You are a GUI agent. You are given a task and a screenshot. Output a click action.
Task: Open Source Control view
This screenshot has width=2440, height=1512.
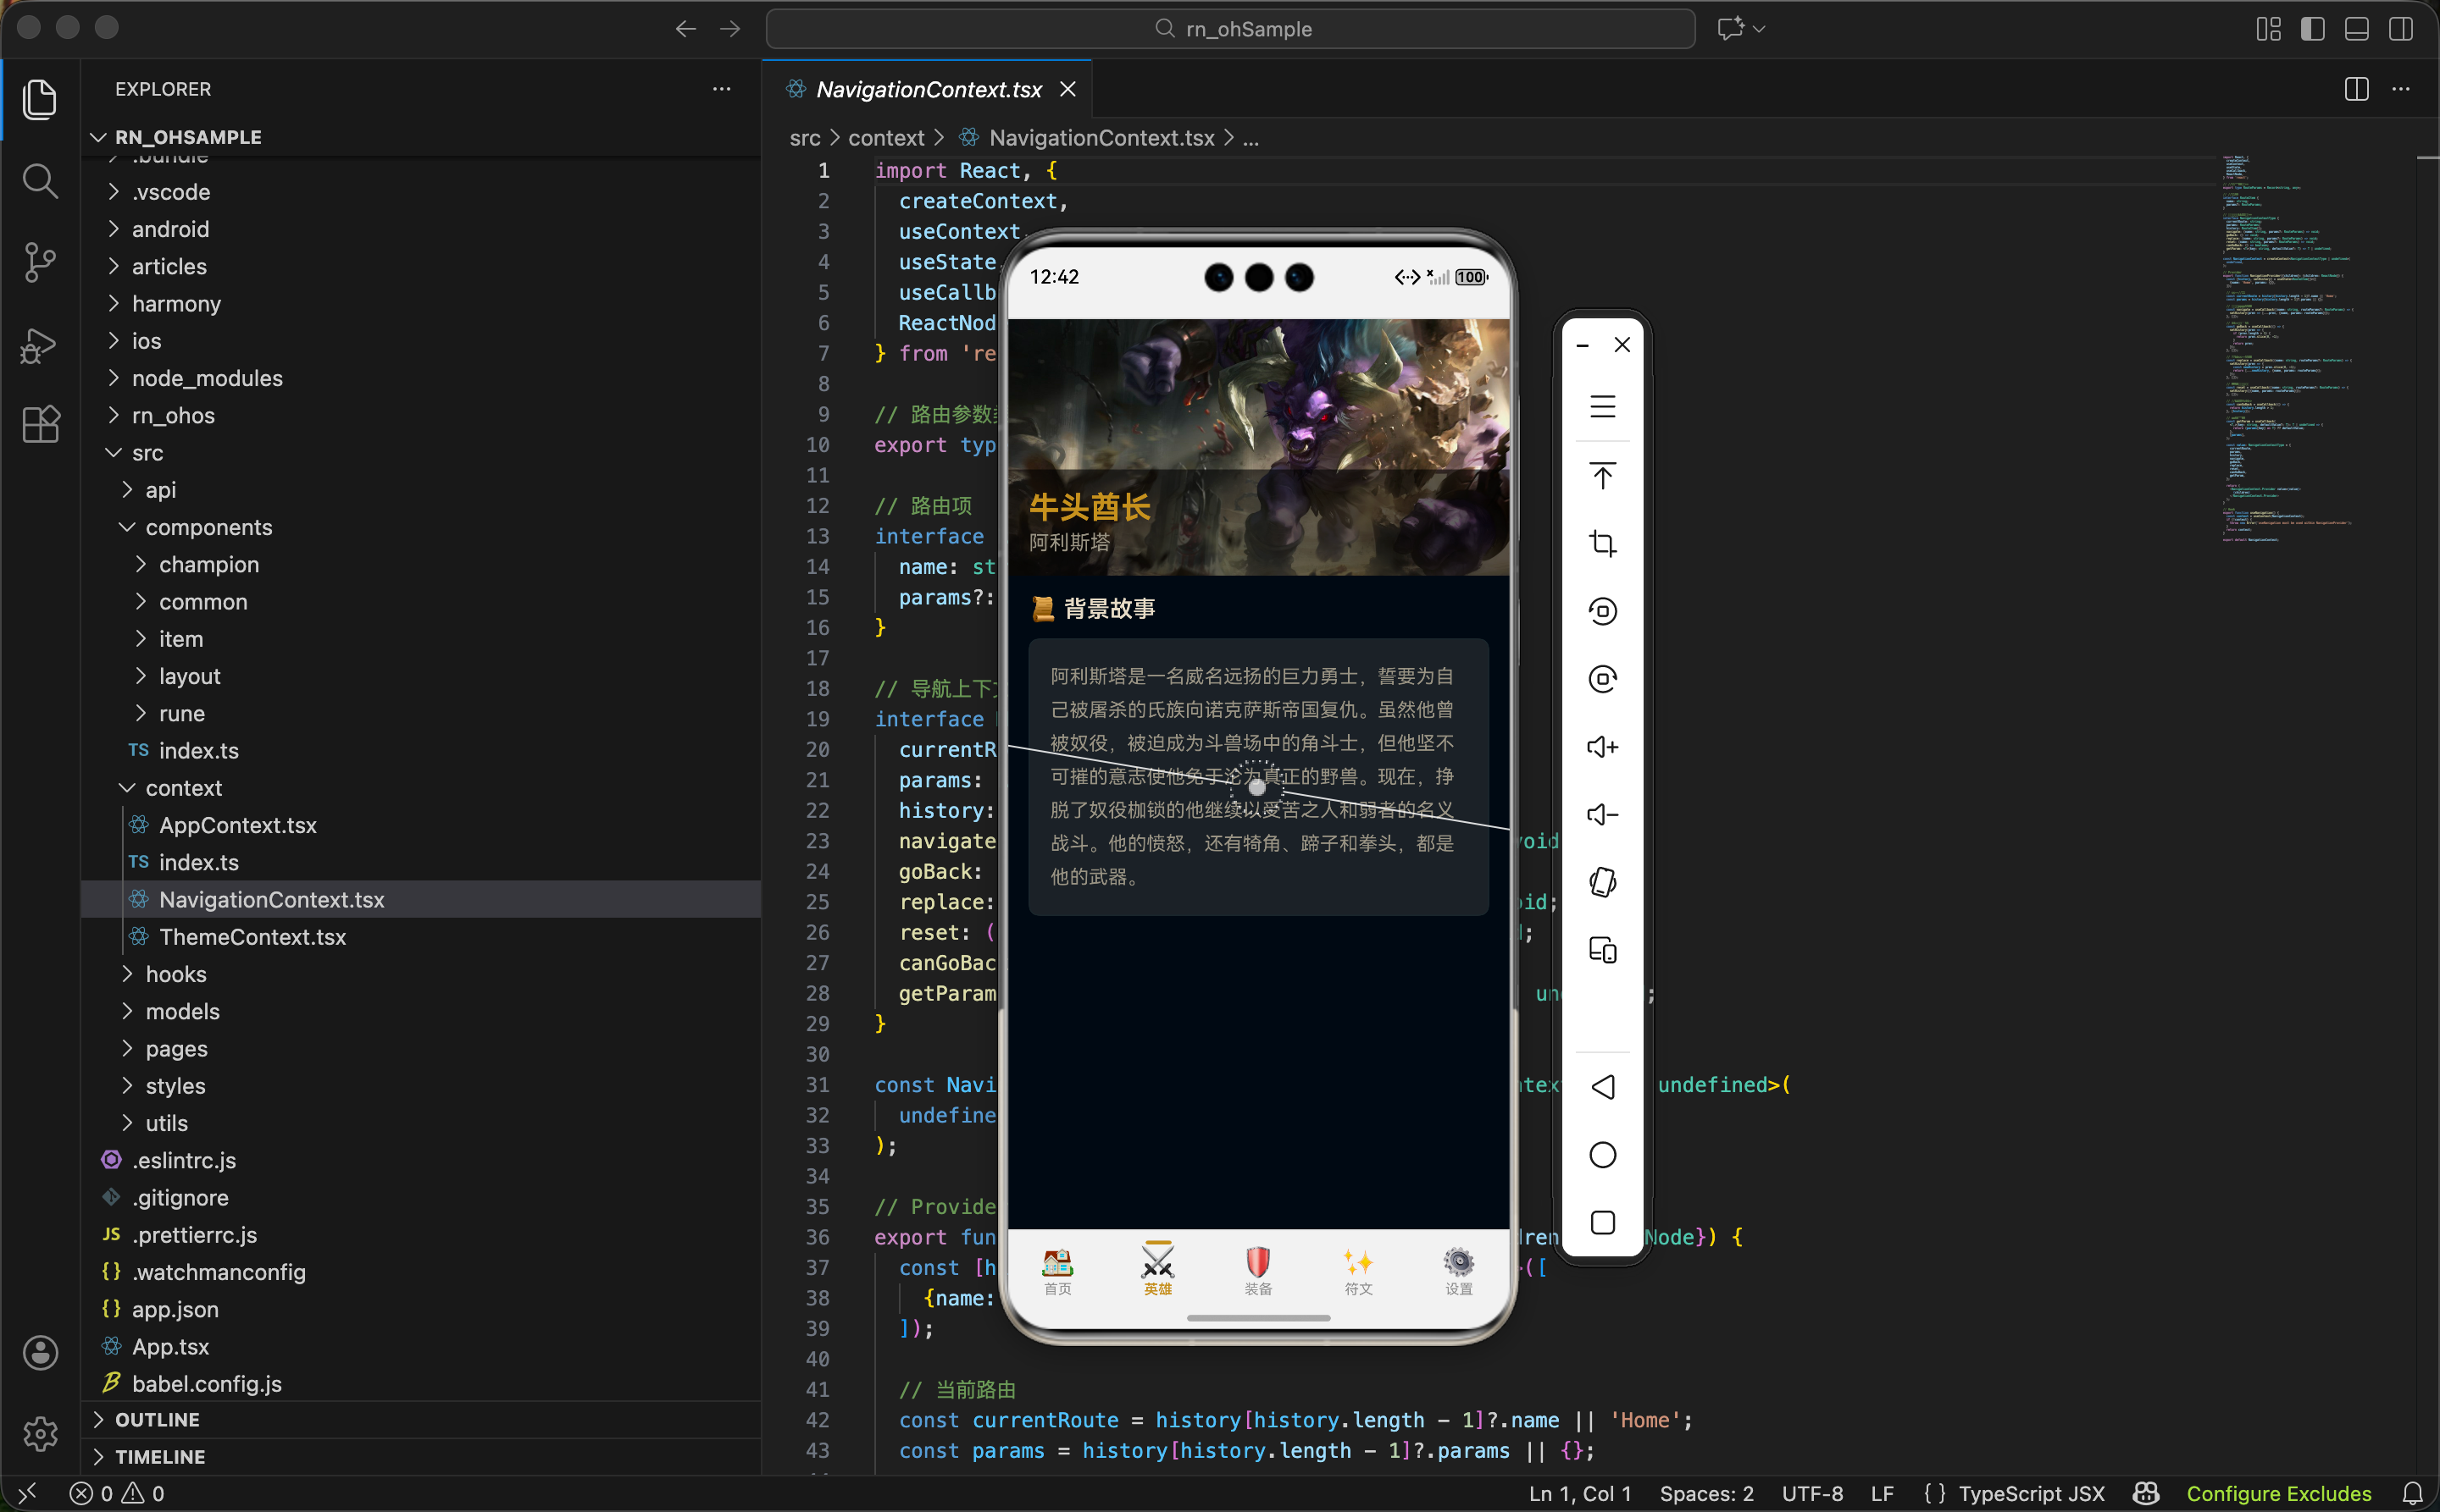click(40, 263)
